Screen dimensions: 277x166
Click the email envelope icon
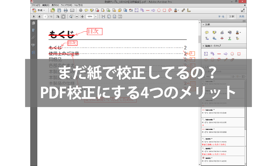72,10
